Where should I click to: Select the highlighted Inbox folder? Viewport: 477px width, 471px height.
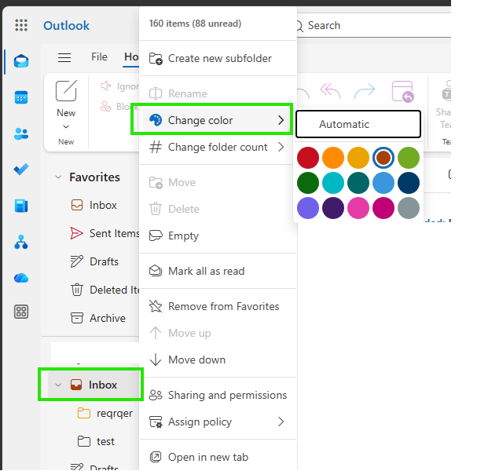point(94,385)
